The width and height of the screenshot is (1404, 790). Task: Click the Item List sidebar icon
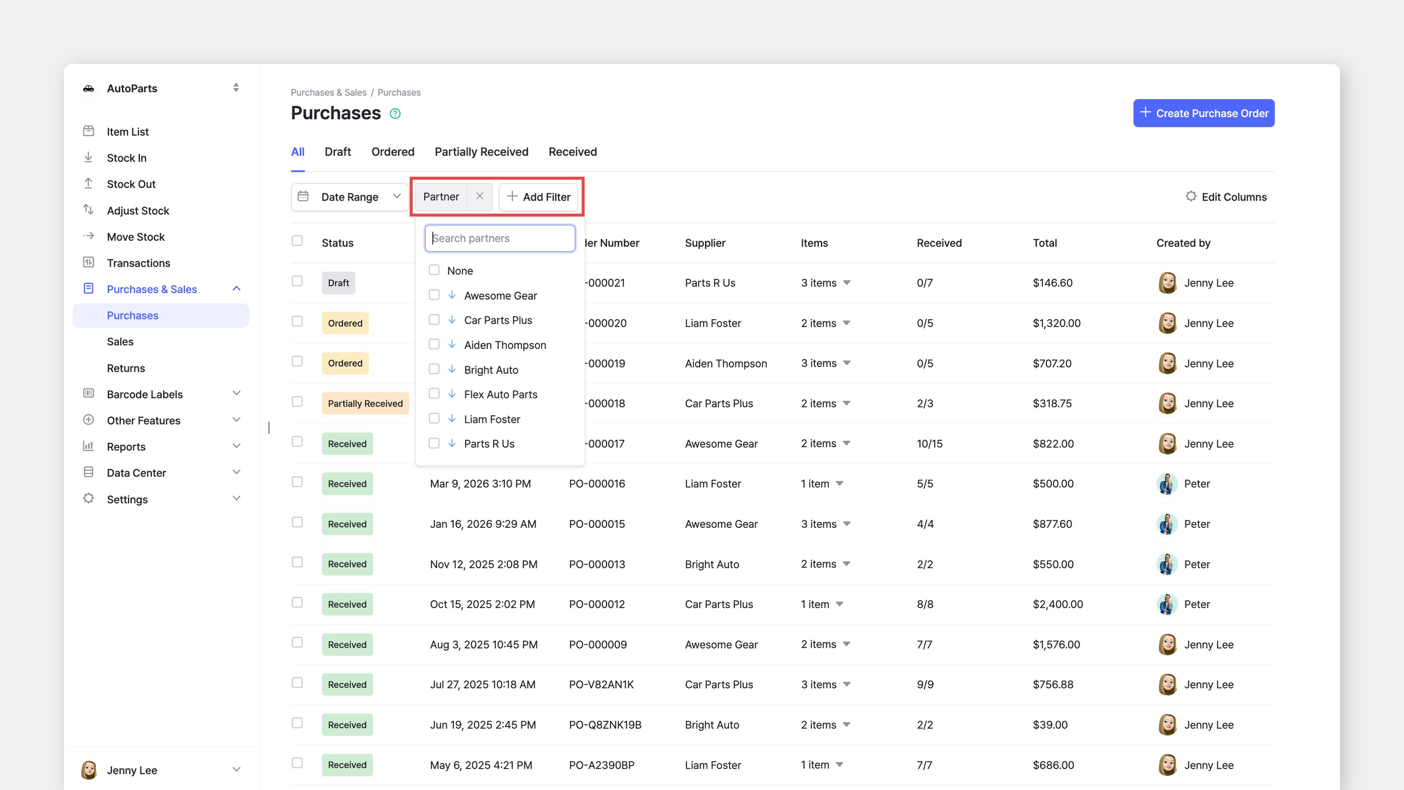pos(88,131)
